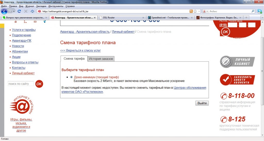This screenshot has width=264, height=141.
Task: Open the Интернет-магазин logo
Action: [x=21, y=106]
